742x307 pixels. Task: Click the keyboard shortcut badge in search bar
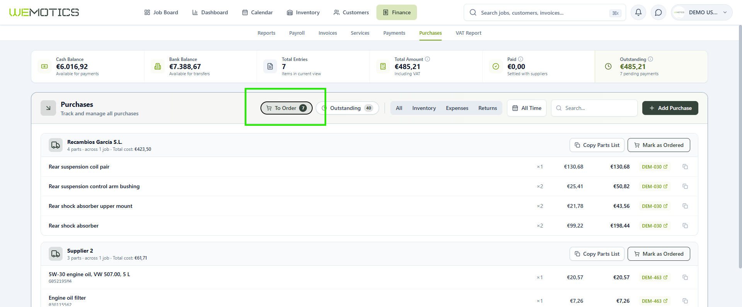tap(615, 13)
